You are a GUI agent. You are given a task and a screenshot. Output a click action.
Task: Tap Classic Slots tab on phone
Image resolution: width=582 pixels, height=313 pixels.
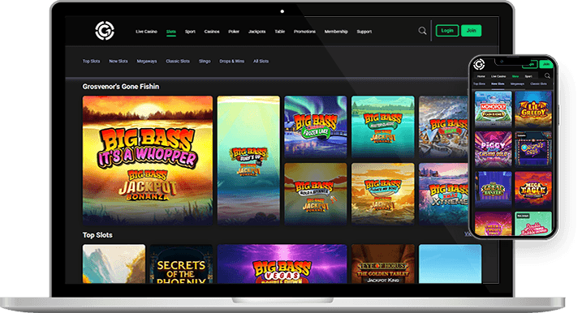click(538, 84)
